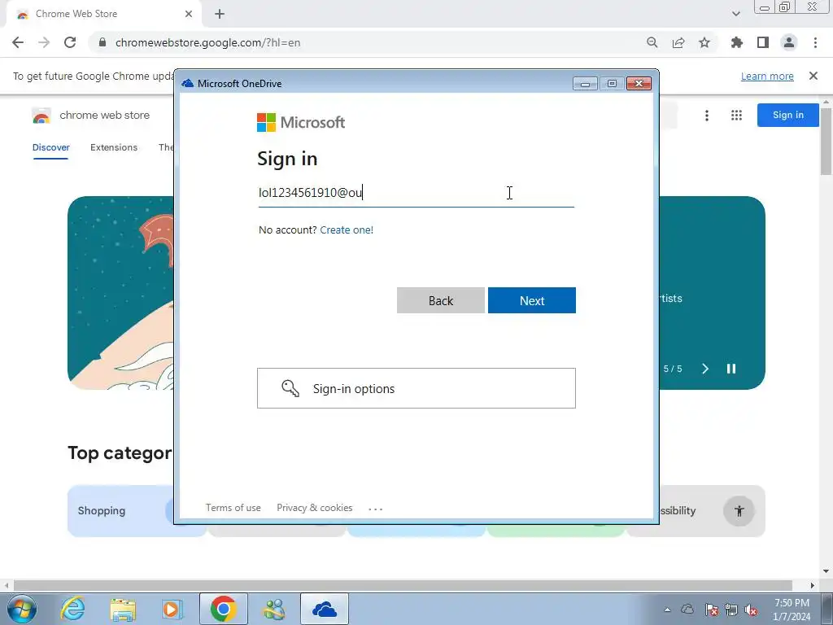Click the Chrome address bar URL
The width and height of the screenshot is (833, 625).
207,42
